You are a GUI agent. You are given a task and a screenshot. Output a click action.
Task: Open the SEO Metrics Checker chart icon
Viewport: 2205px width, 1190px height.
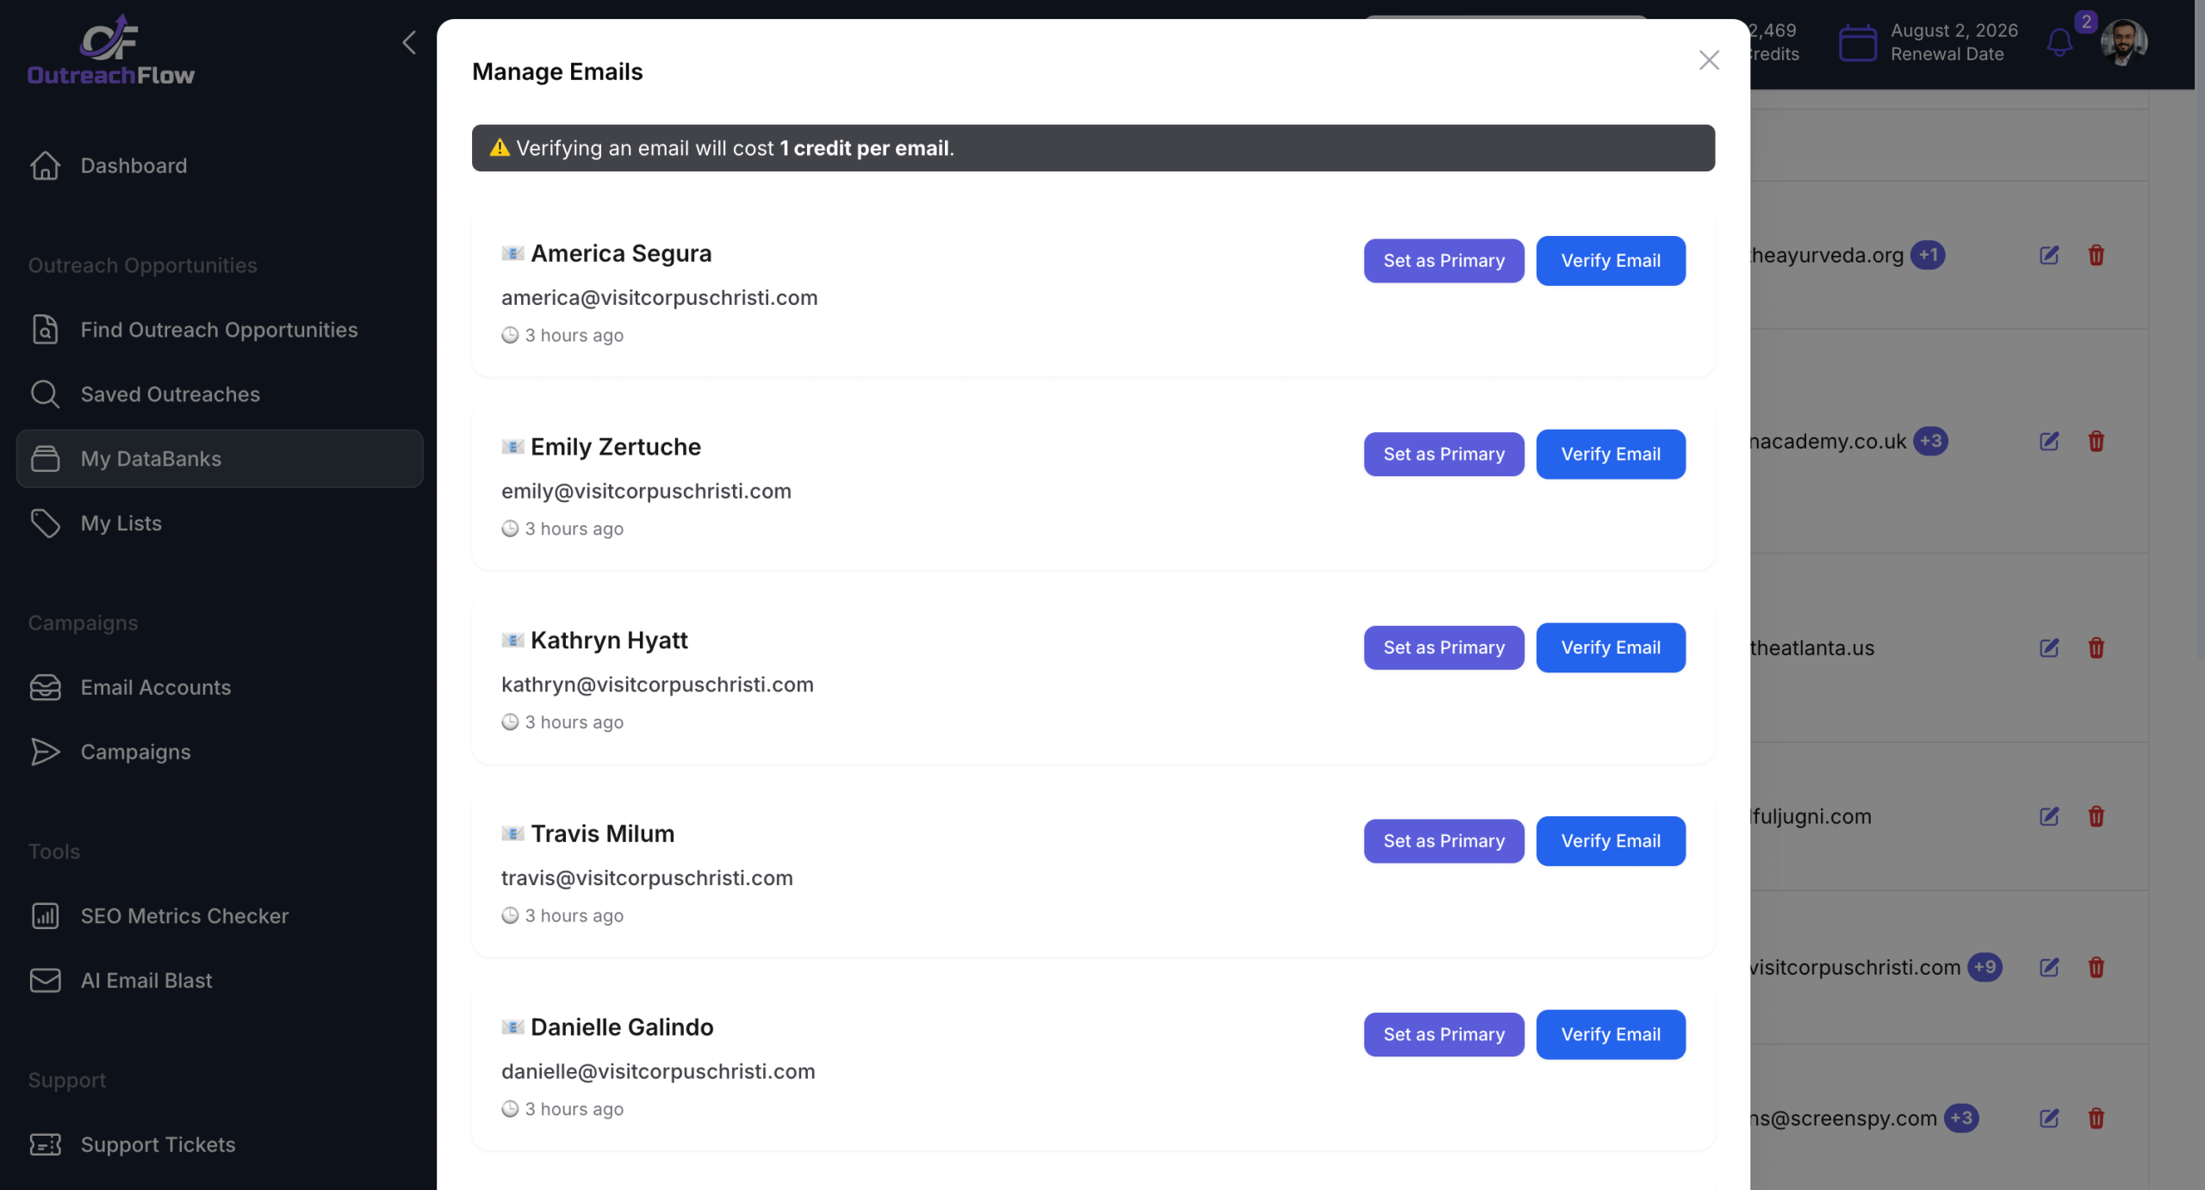click(45, 916)
